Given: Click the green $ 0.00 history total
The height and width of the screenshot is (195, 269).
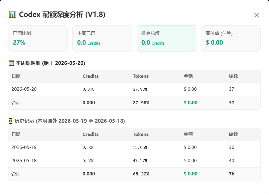Looking at the screenshot, I should click(191, 174).
